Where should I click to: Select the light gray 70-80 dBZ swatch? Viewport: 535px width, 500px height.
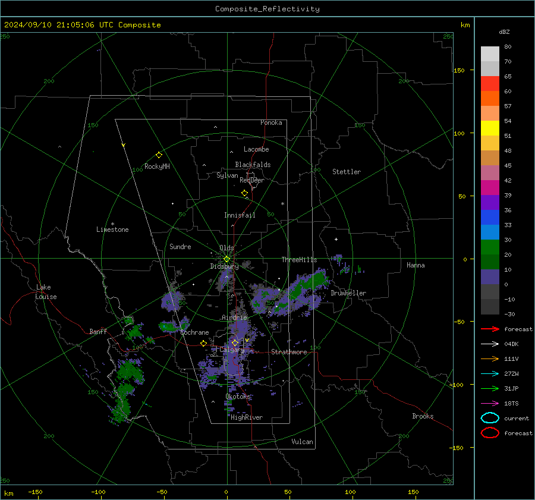point(490,54)
